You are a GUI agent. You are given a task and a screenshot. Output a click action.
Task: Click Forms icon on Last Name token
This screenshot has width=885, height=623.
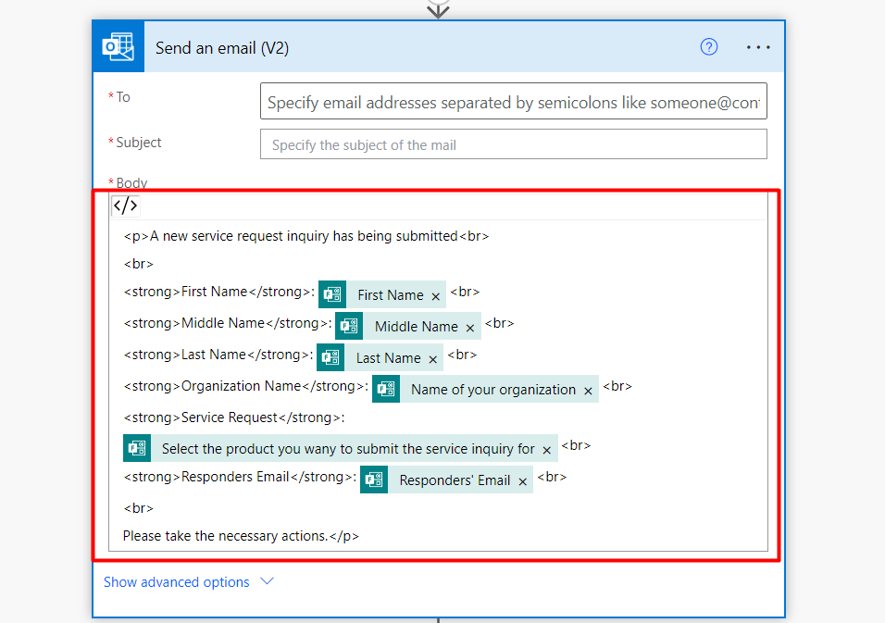330,357
